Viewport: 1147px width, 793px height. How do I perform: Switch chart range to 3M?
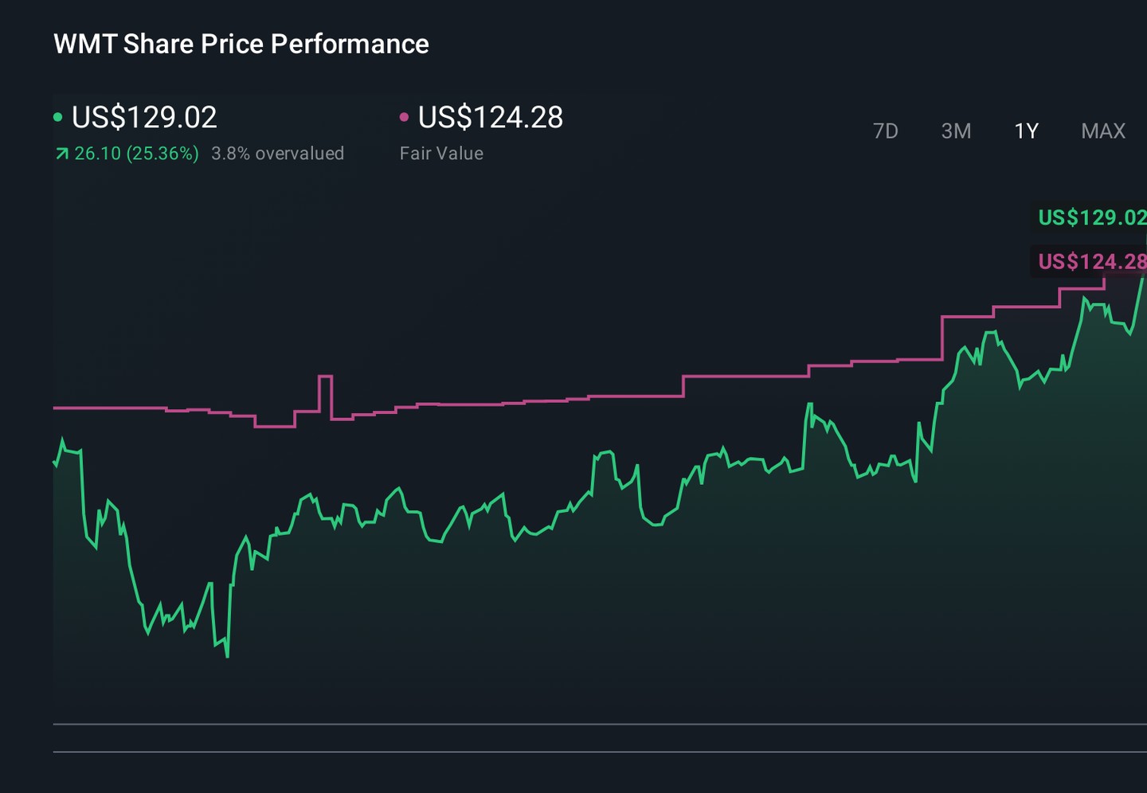pyautogui.click(x=956, y=131)
